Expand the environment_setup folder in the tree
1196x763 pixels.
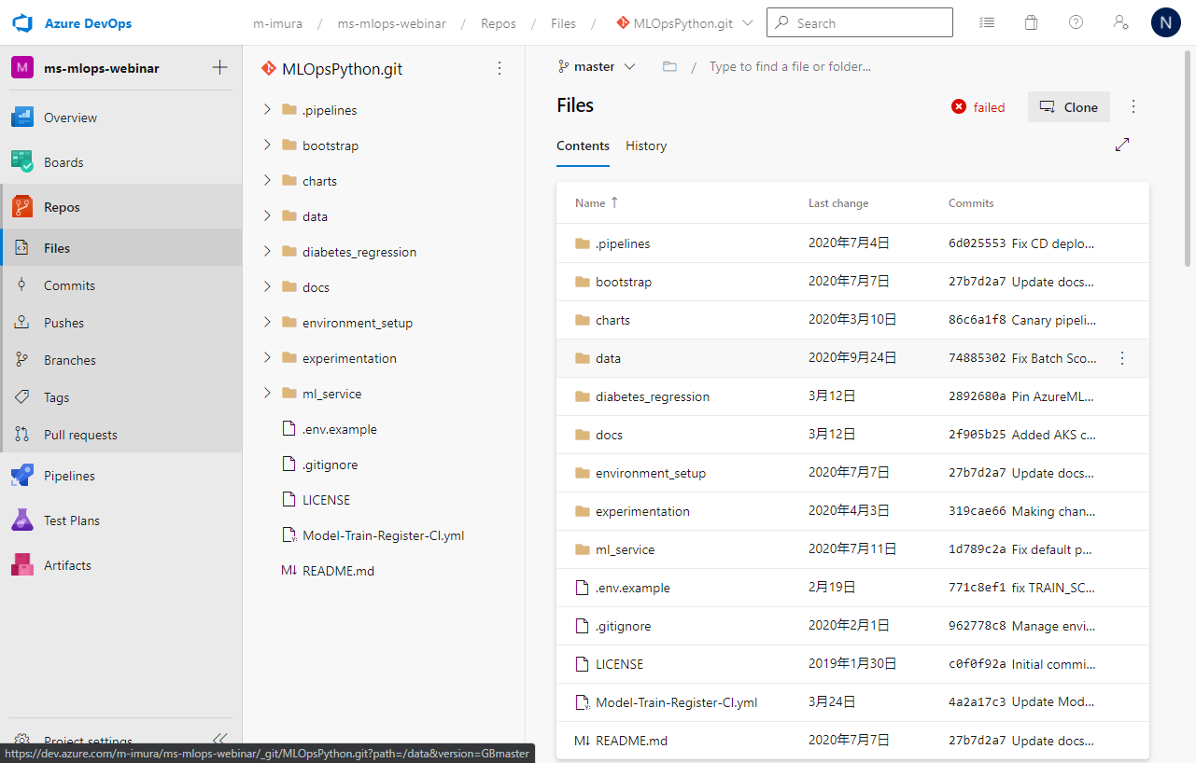click(x=267, y=322)
